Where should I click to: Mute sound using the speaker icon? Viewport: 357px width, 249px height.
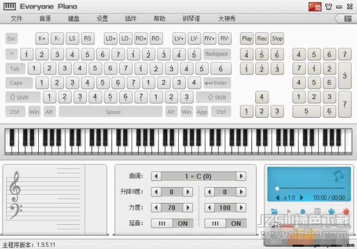275,226
